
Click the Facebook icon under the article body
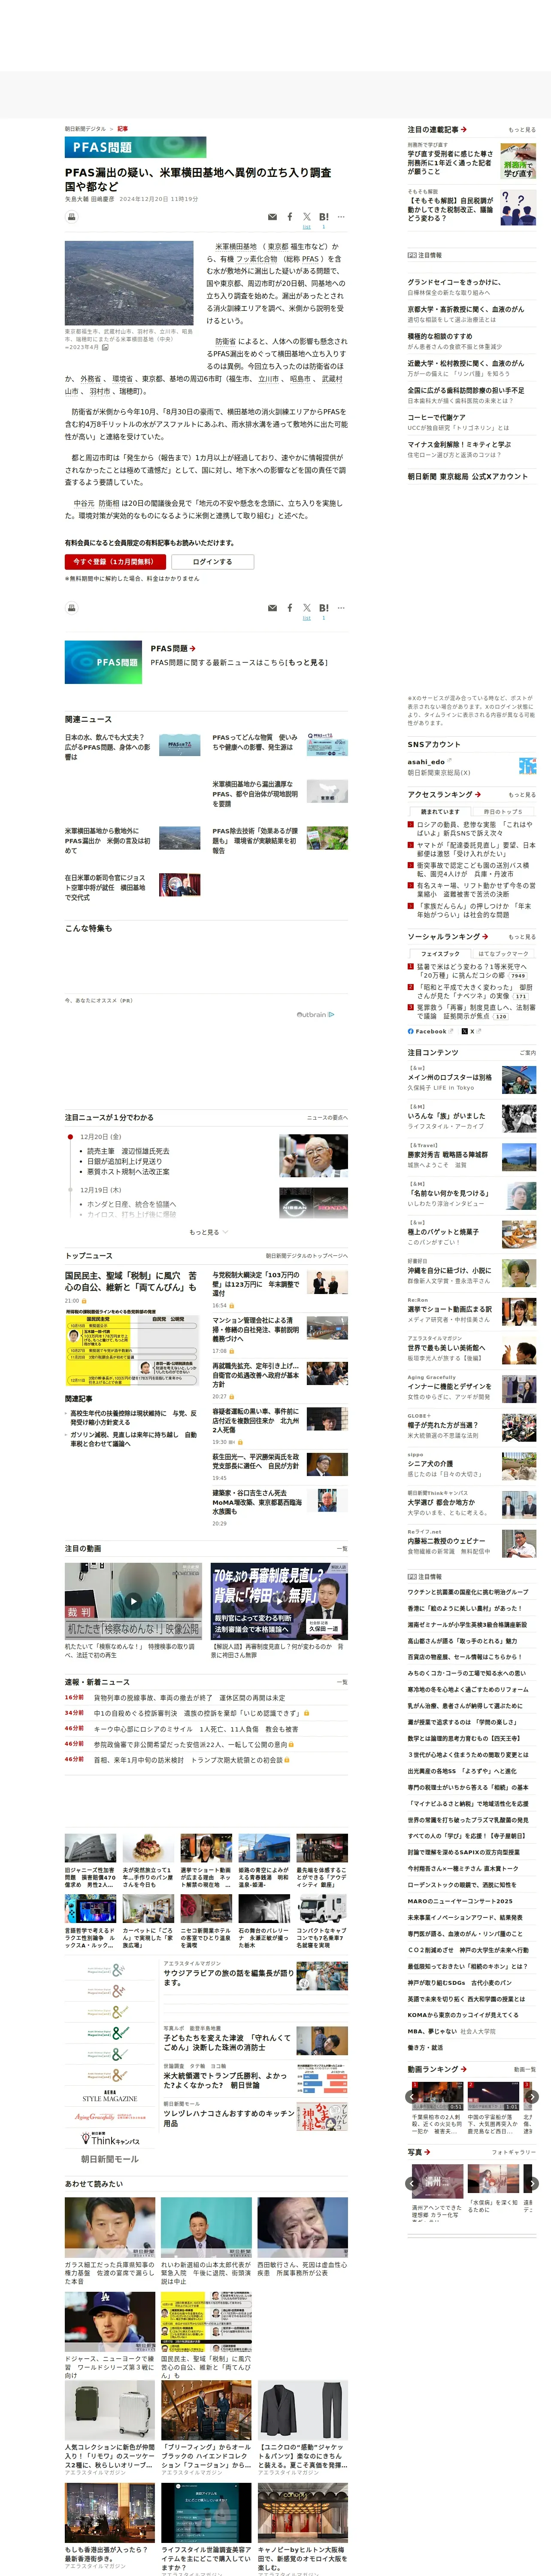tap(290, 608)
